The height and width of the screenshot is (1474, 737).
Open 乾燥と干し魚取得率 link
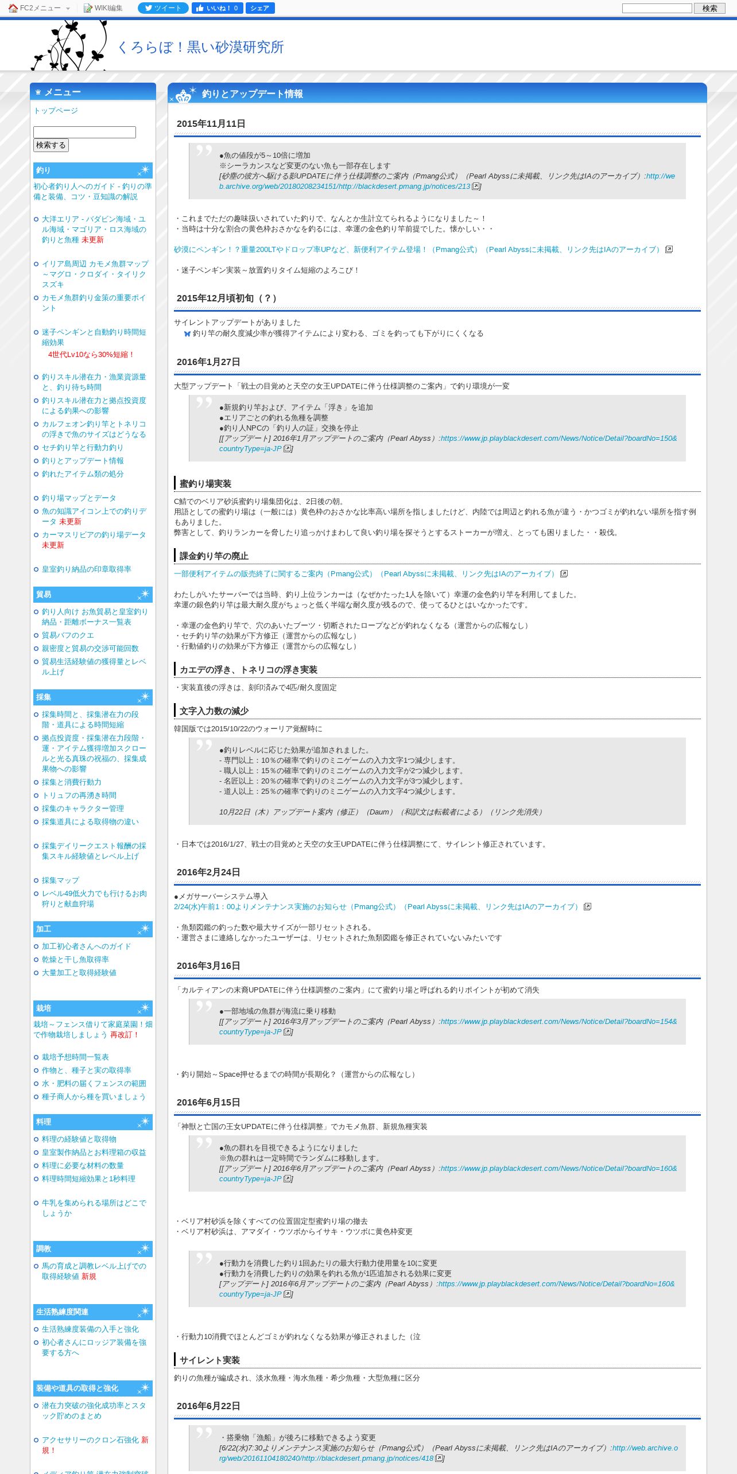(x=75, y=959)
